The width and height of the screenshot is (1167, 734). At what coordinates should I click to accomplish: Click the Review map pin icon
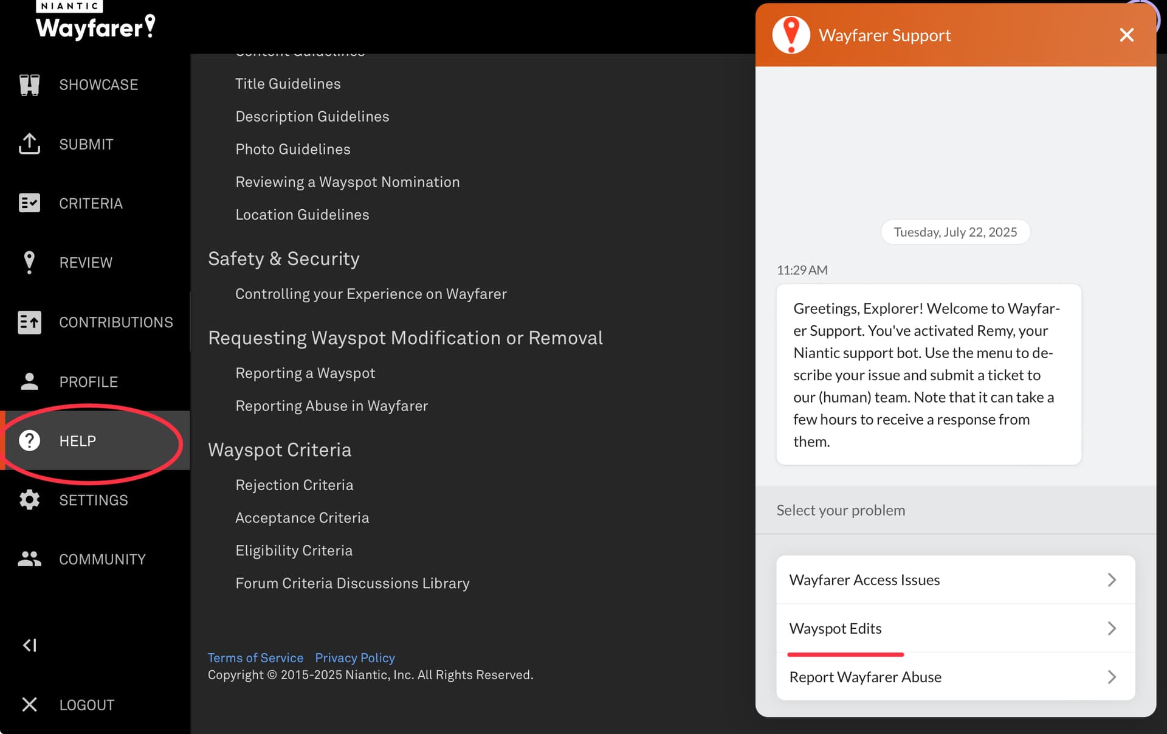[x=29, y=262]
